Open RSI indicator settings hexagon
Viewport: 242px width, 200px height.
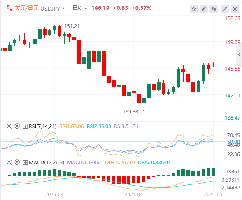17,126
